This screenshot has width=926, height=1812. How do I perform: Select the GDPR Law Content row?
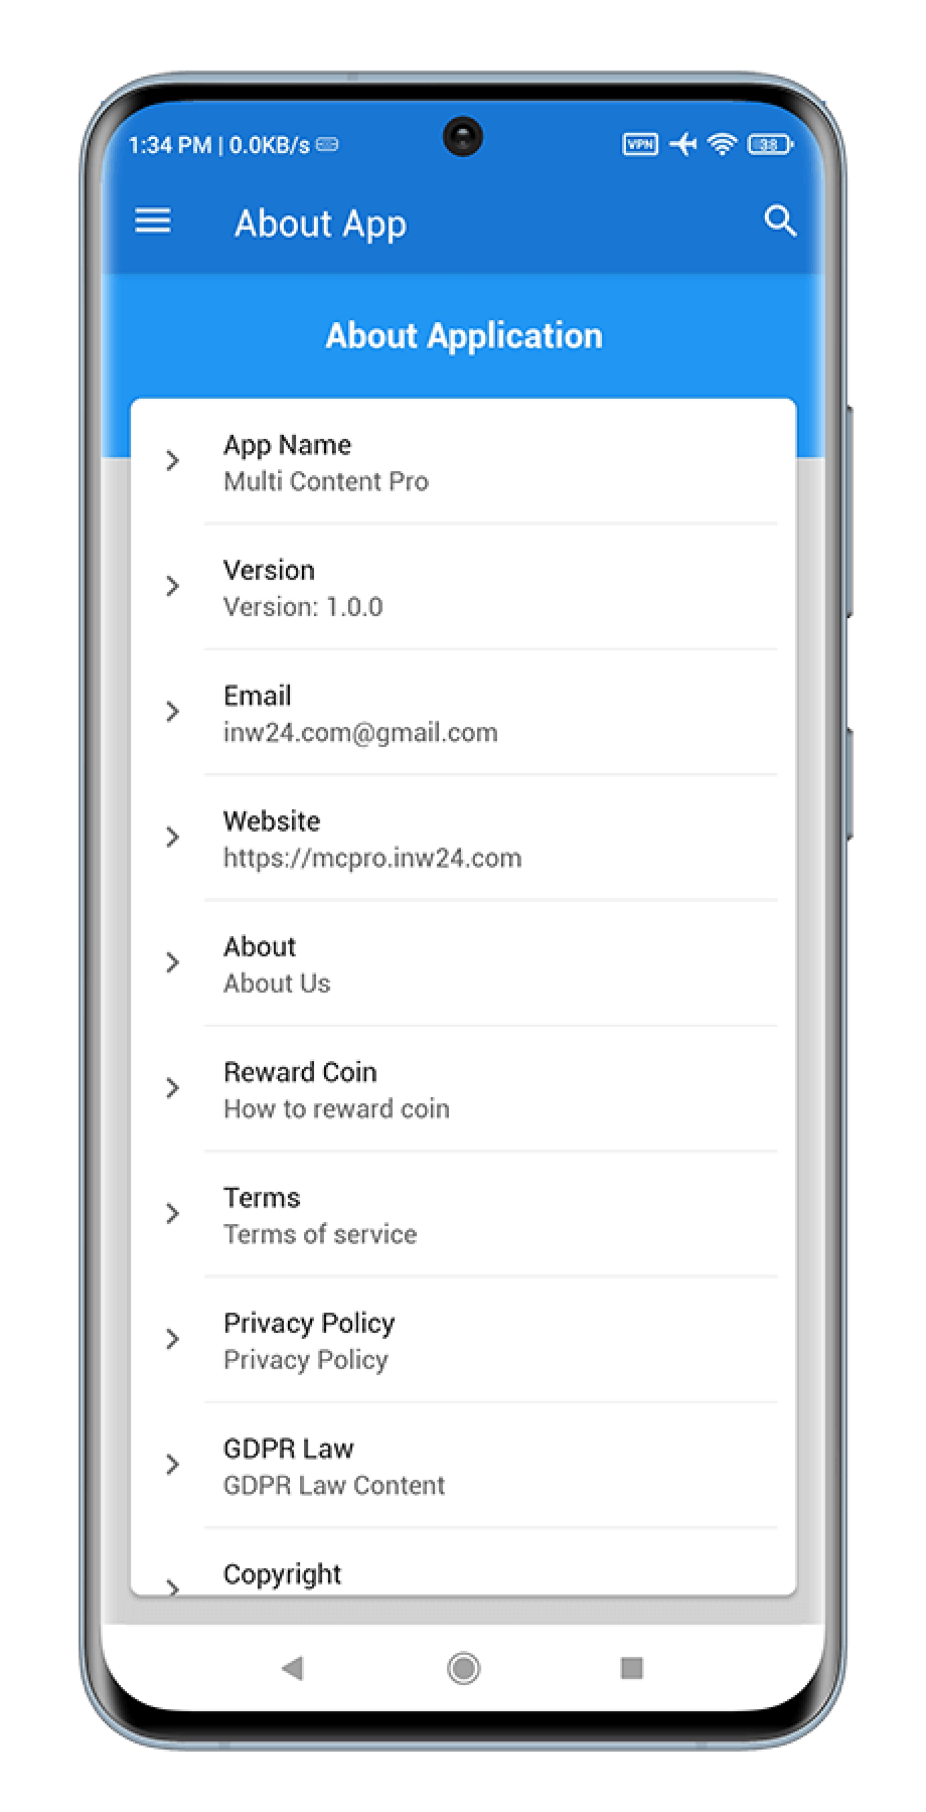point(463,1465)
